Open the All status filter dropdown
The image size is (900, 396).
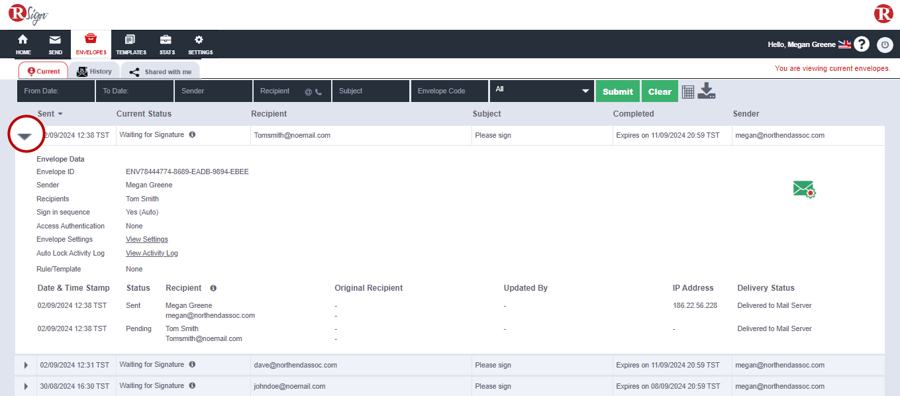pos(541,91)
